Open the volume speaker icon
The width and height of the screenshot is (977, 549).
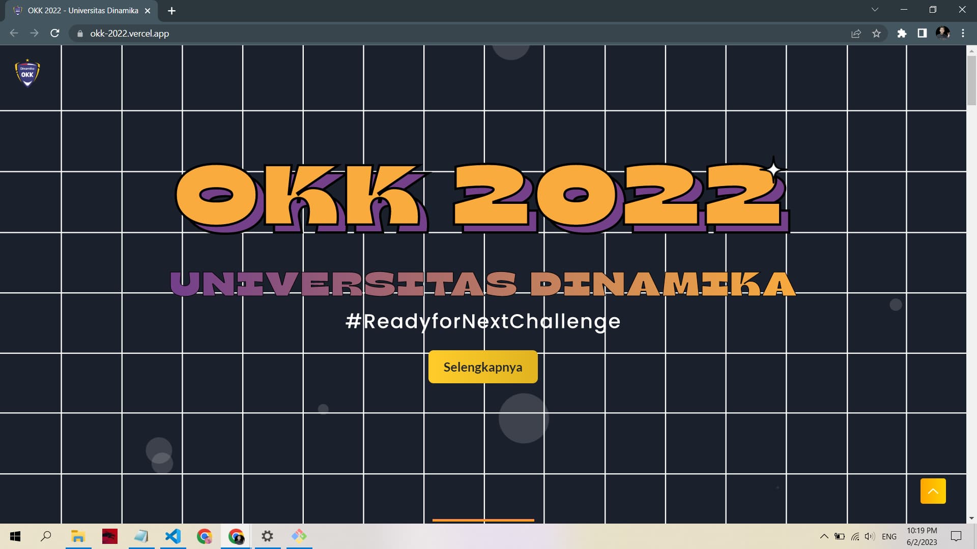click(870, 536)
